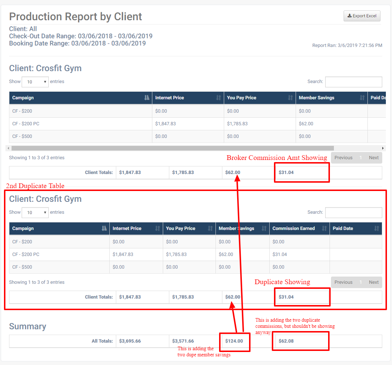Sort the Commission Earned column
The height and width of the screenshot is (365, 392).
click(324, 228)
